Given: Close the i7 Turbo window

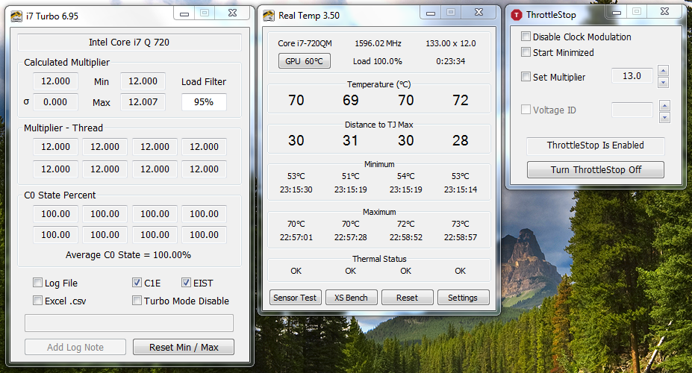Looking at the screenshot, I should pos(233,13).
